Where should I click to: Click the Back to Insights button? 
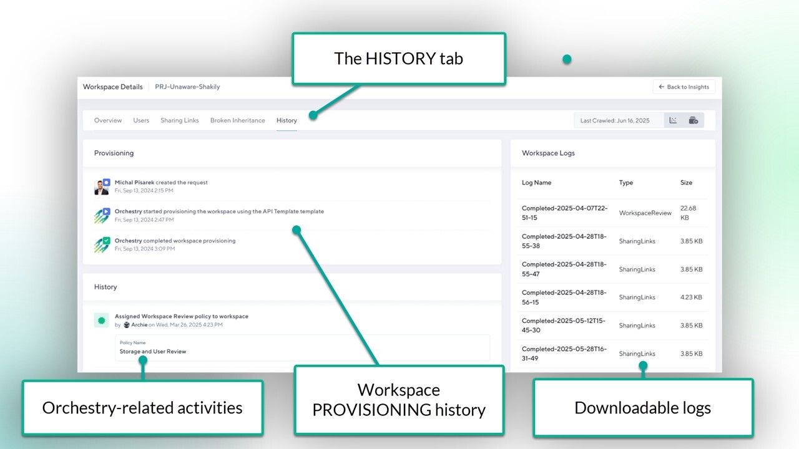pos(684,87)
